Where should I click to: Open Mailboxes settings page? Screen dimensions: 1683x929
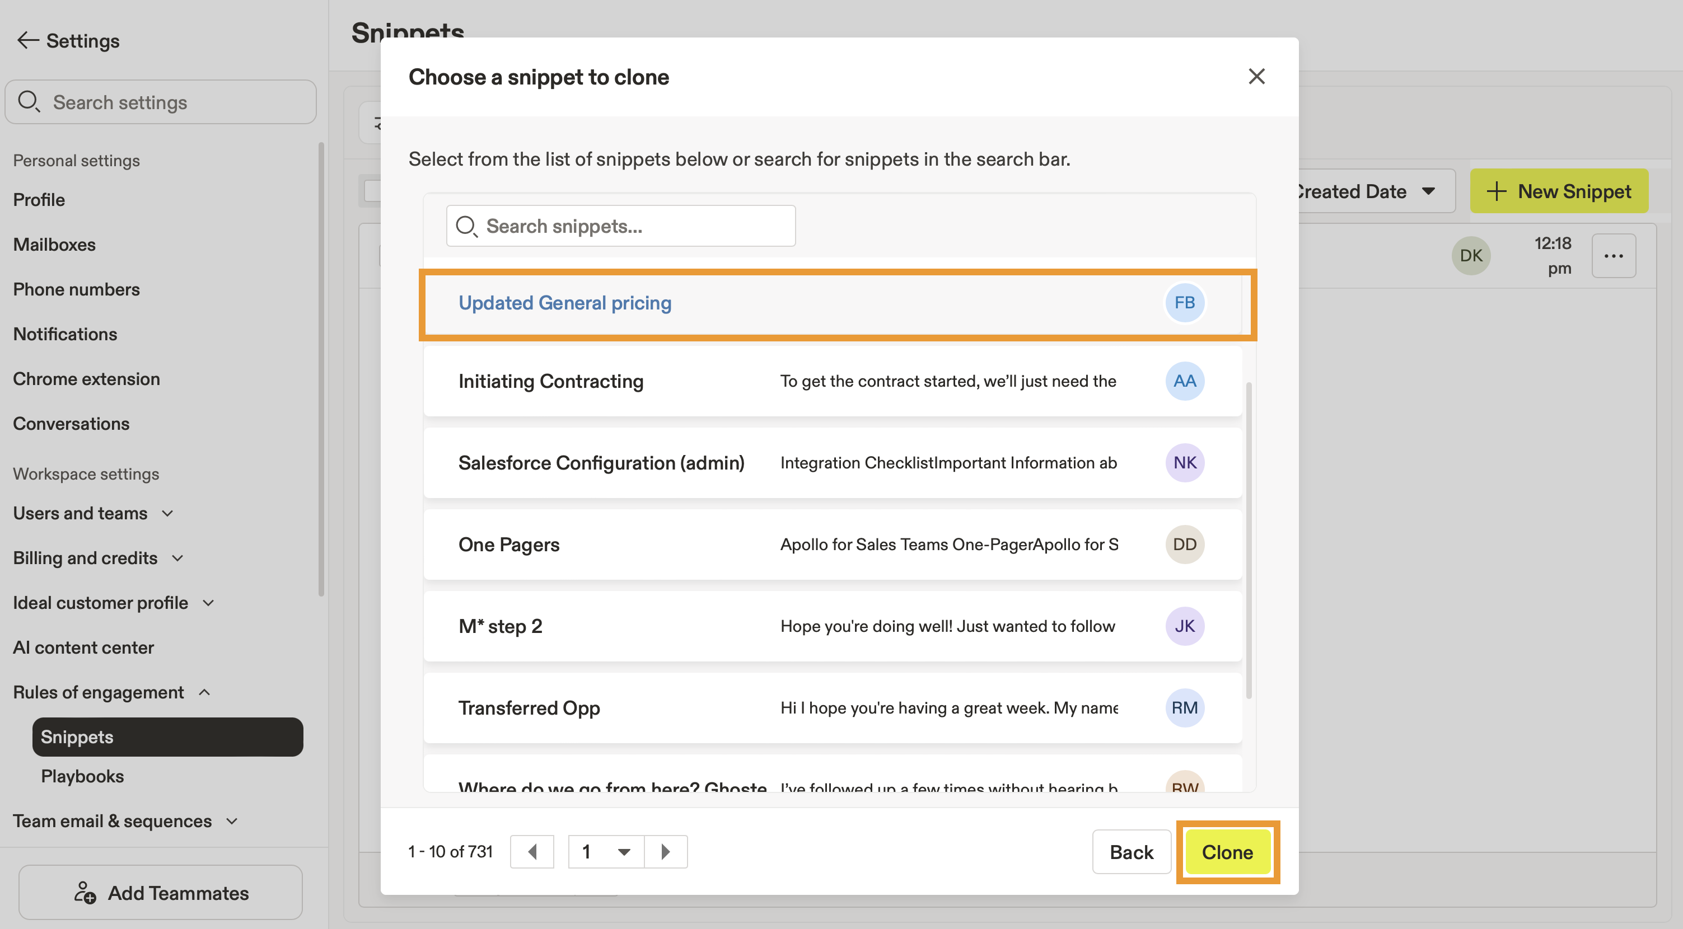54,244
